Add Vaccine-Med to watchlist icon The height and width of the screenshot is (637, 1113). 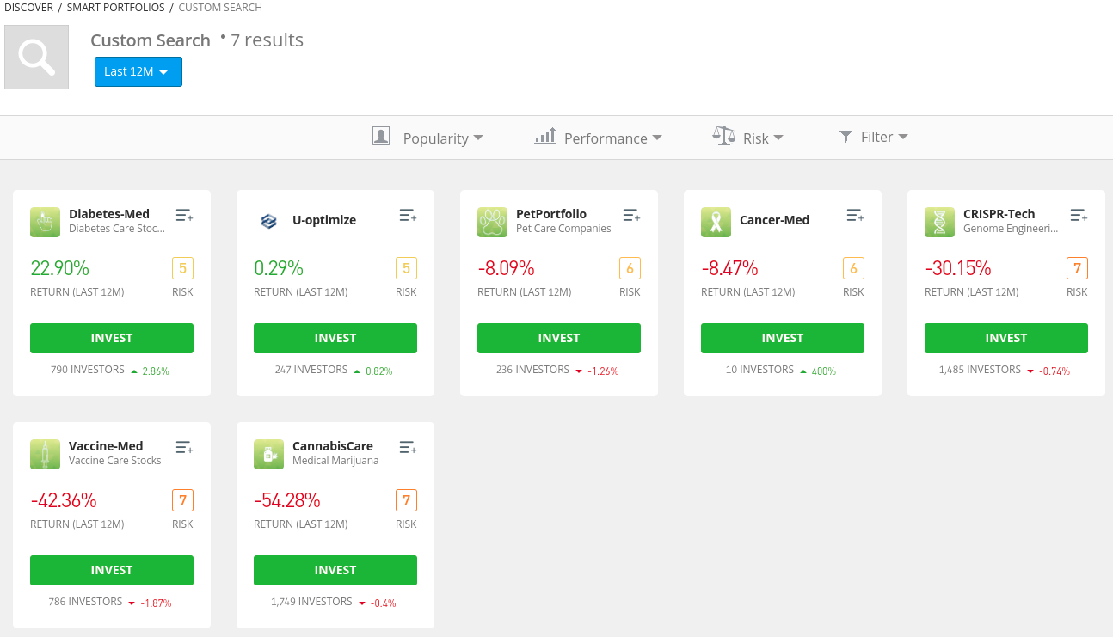[184, 447]
